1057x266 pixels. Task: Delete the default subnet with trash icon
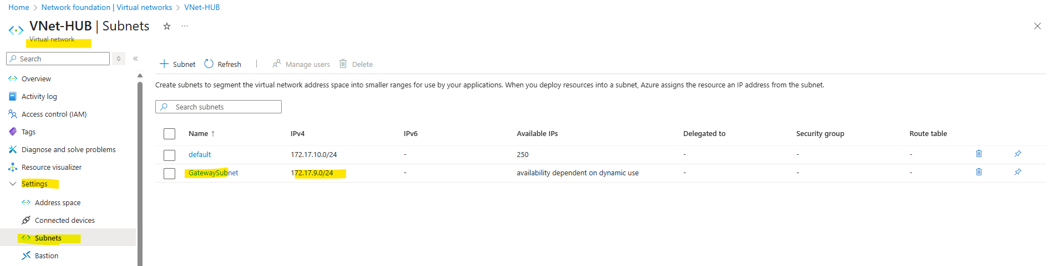tap(979, 154)
